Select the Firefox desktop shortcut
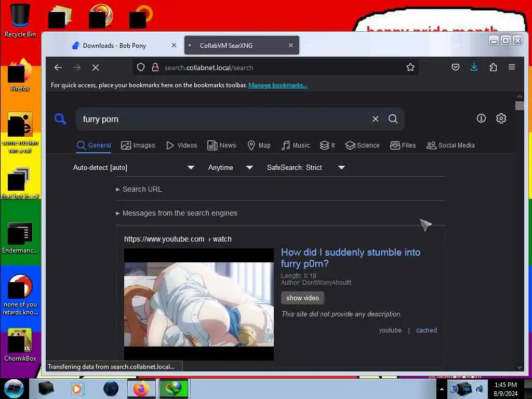Viewport: 532px width, 399px height. click(x=20, y=75)
